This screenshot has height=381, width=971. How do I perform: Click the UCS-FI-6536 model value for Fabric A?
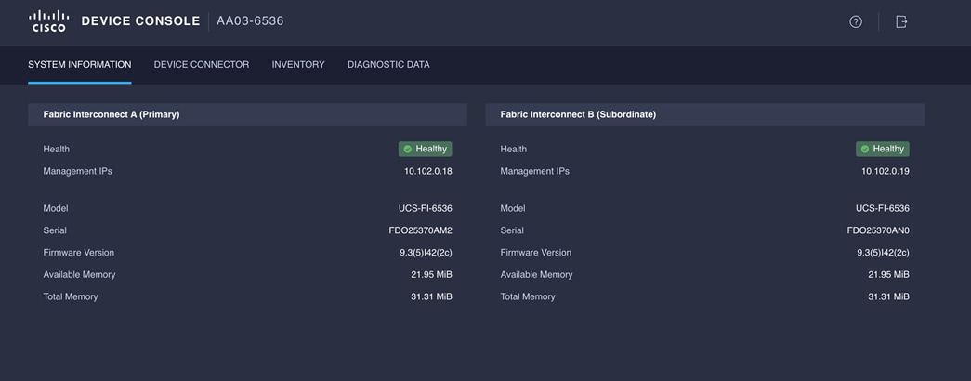pos(426,208)
